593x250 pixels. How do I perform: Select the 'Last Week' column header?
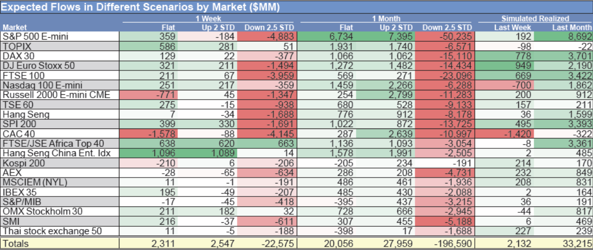tap(513, 27)
